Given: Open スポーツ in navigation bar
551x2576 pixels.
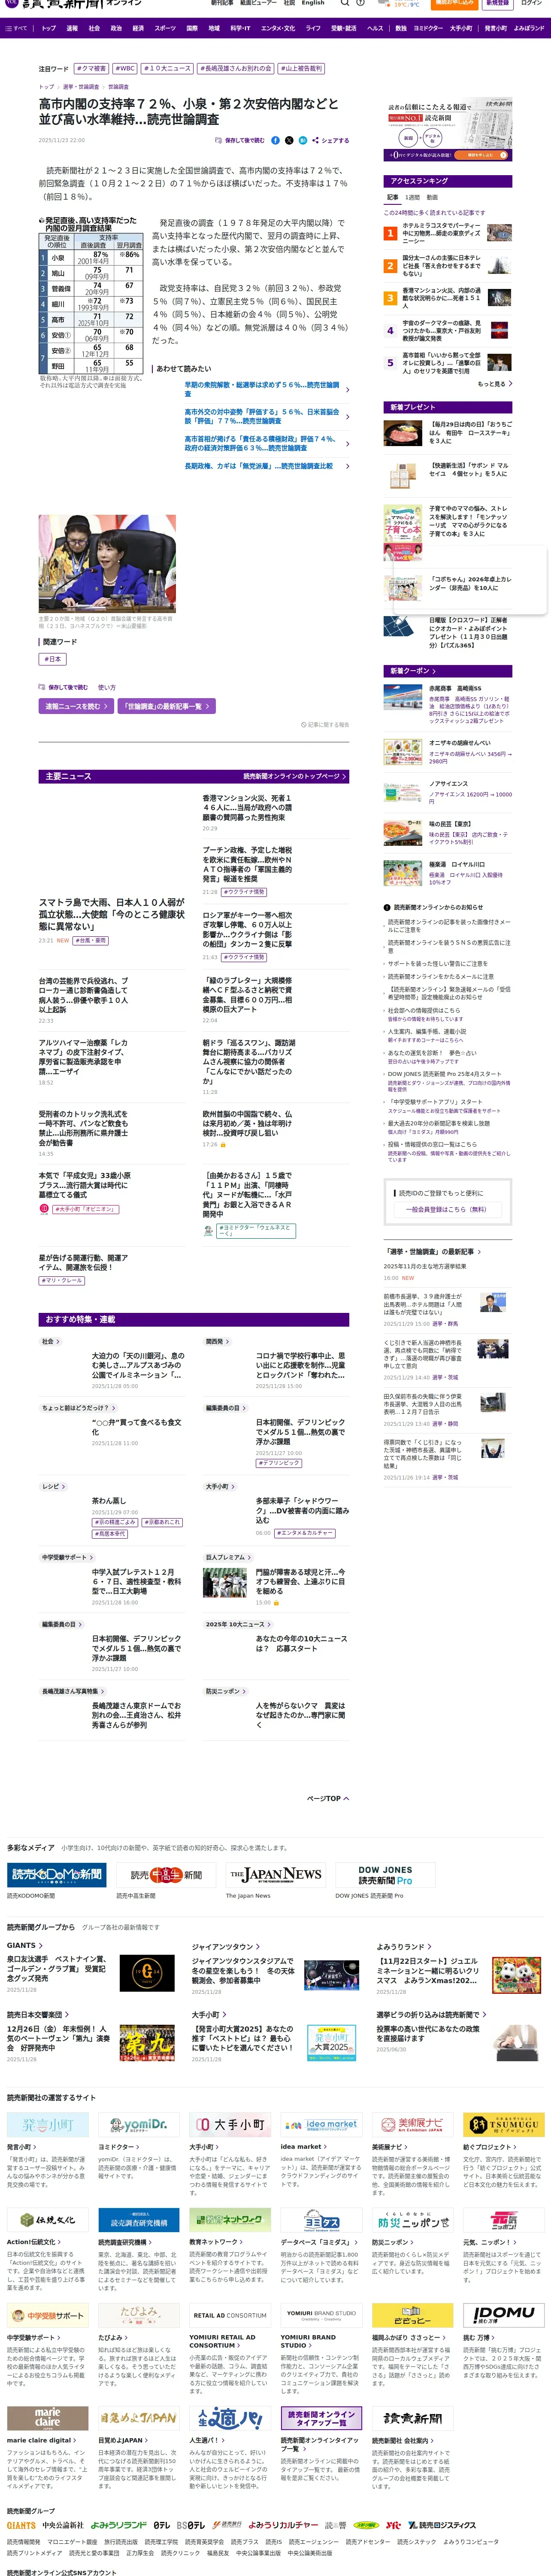Looking at the screenshot, I should tap(165, 28).
